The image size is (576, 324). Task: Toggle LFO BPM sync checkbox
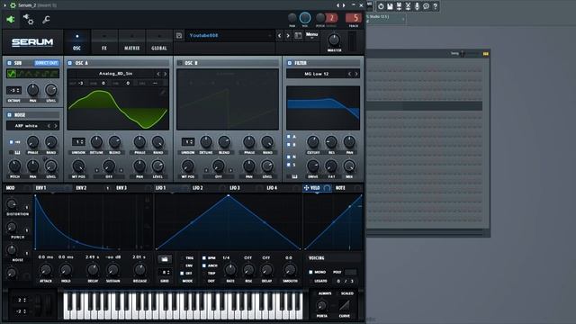click(x=204, y=258)
